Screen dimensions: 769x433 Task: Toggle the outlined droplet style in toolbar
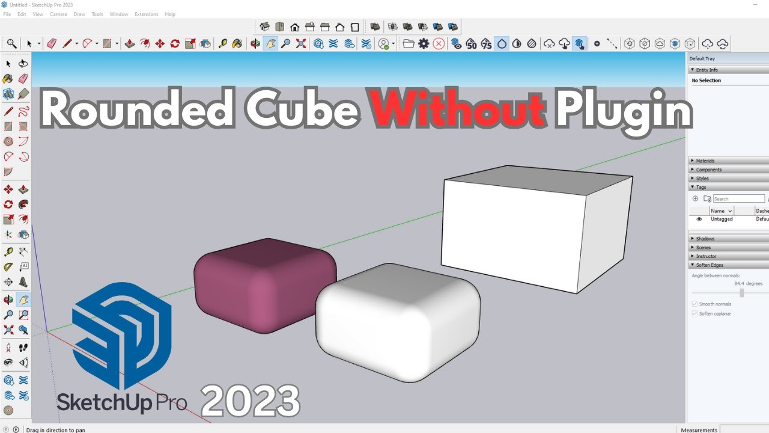point(502,44)
